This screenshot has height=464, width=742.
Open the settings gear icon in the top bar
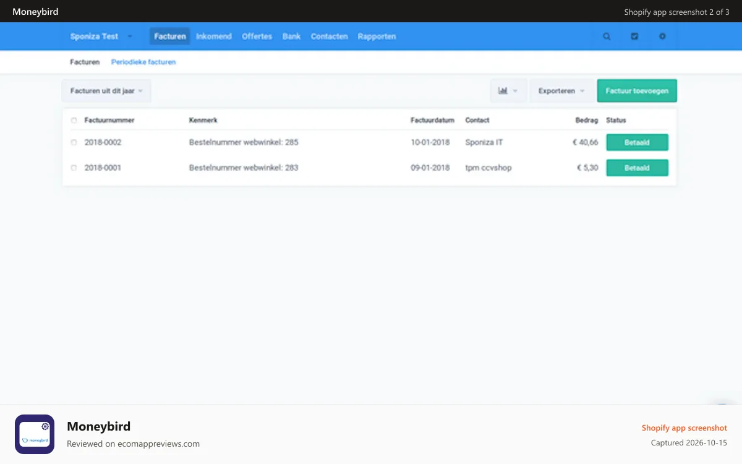click(x=662, y=37)
